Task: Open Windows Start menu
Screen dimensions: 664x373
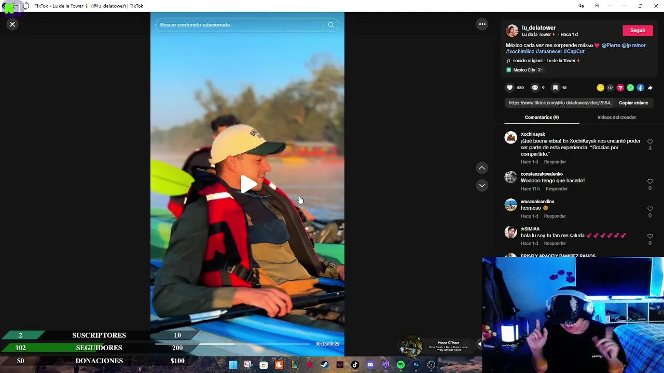Action: pyautogui.click(x=233, y=365)
